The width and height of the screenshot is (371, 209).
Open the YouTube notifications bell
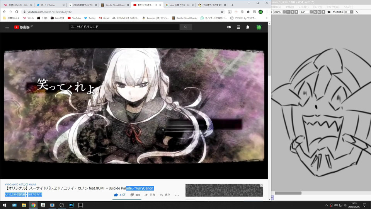pyautogui.click(x=247, y=27)
